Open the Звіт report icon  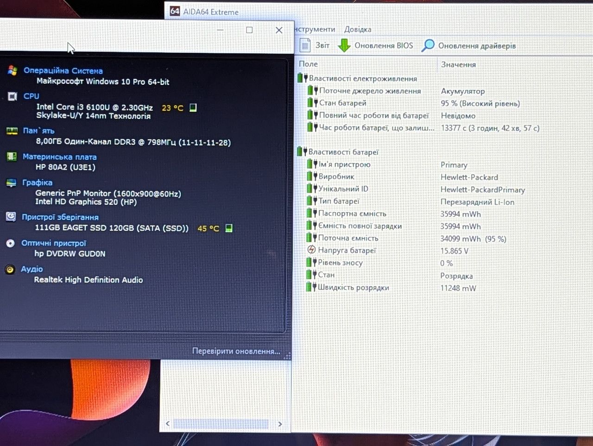click(305, 45)
